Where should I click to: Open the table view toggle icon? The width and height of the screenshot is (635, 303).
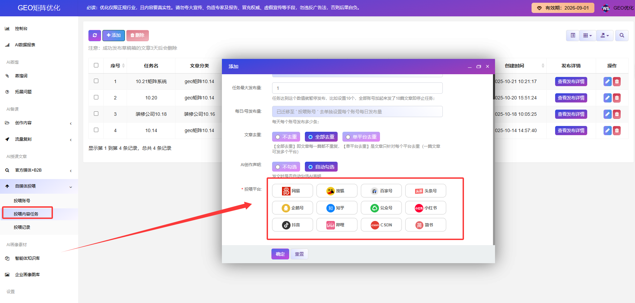pyautogui.click(x=573, y=35)
